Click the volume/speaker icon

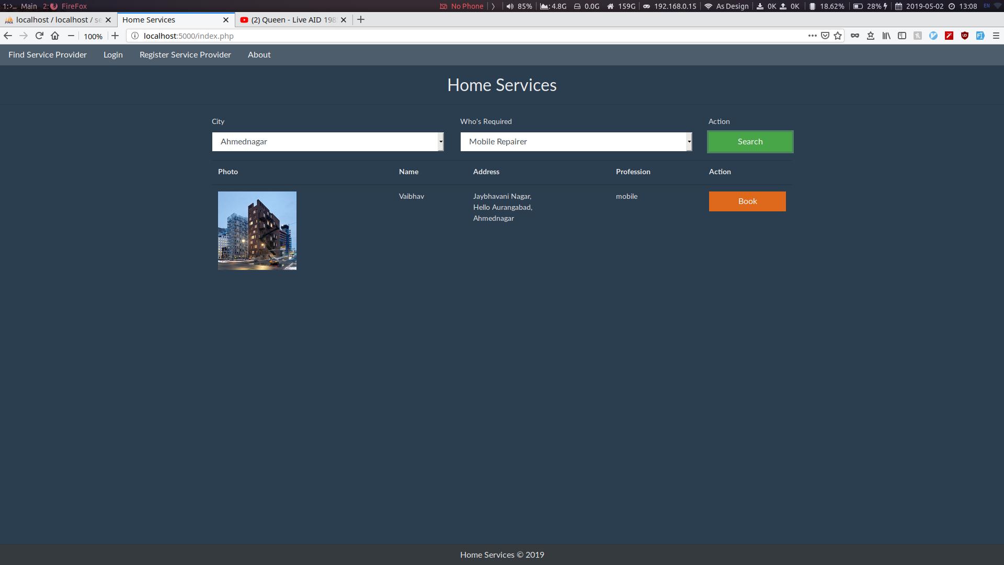point(508,6)
